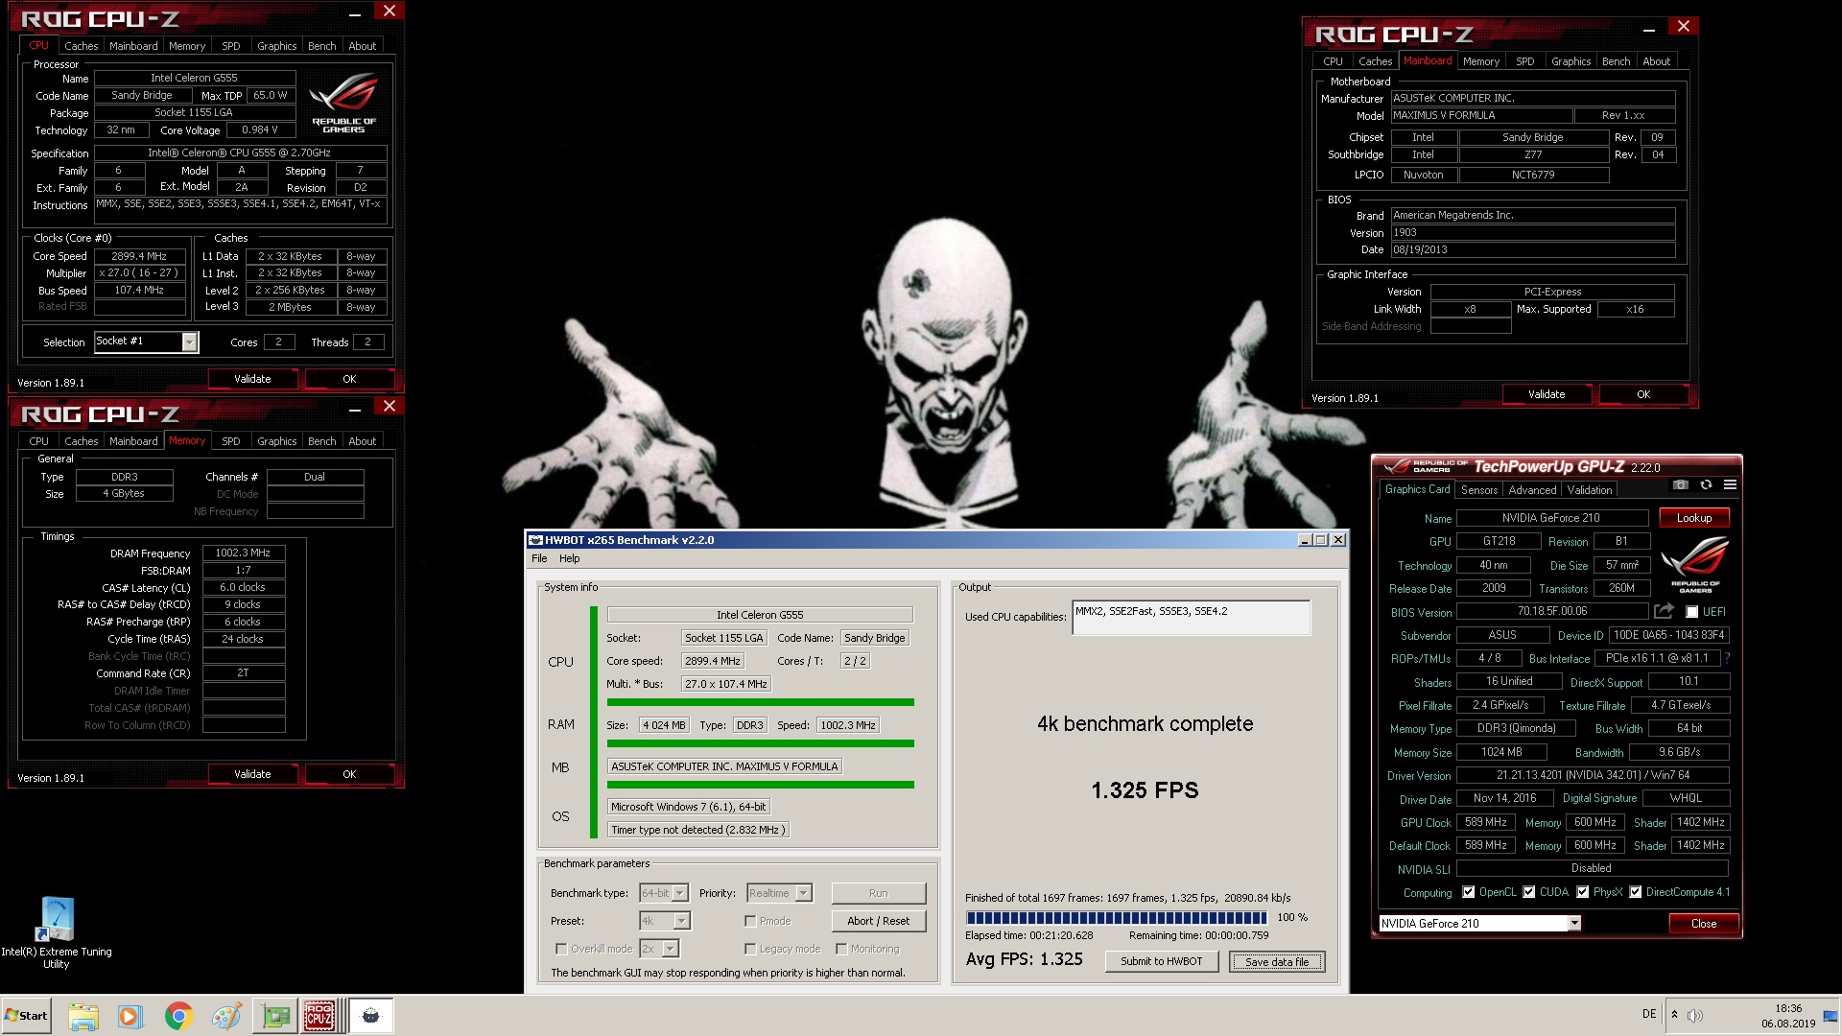The image size is (1842, 1036).
Task: Toggle the DirectCompute 4.1 checkbox
Action: (1636, 892)
